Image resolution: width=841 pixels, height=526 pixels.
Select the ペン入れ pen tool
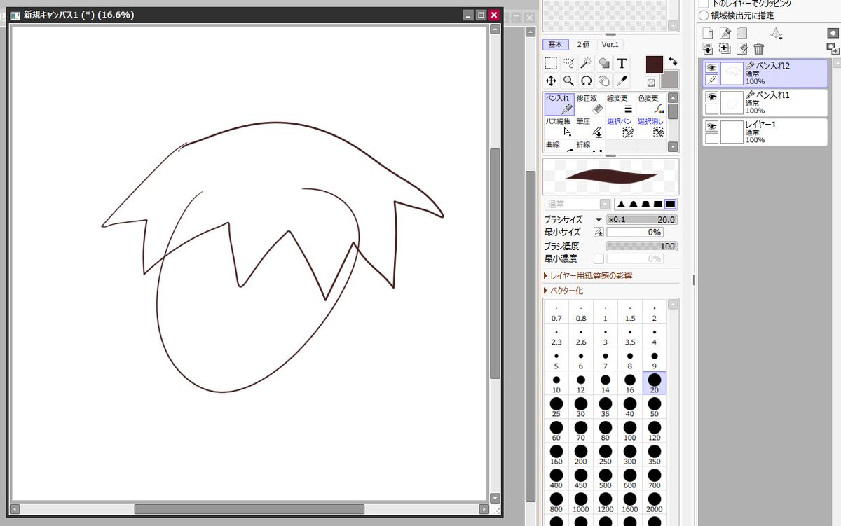[x=559, y=104]
